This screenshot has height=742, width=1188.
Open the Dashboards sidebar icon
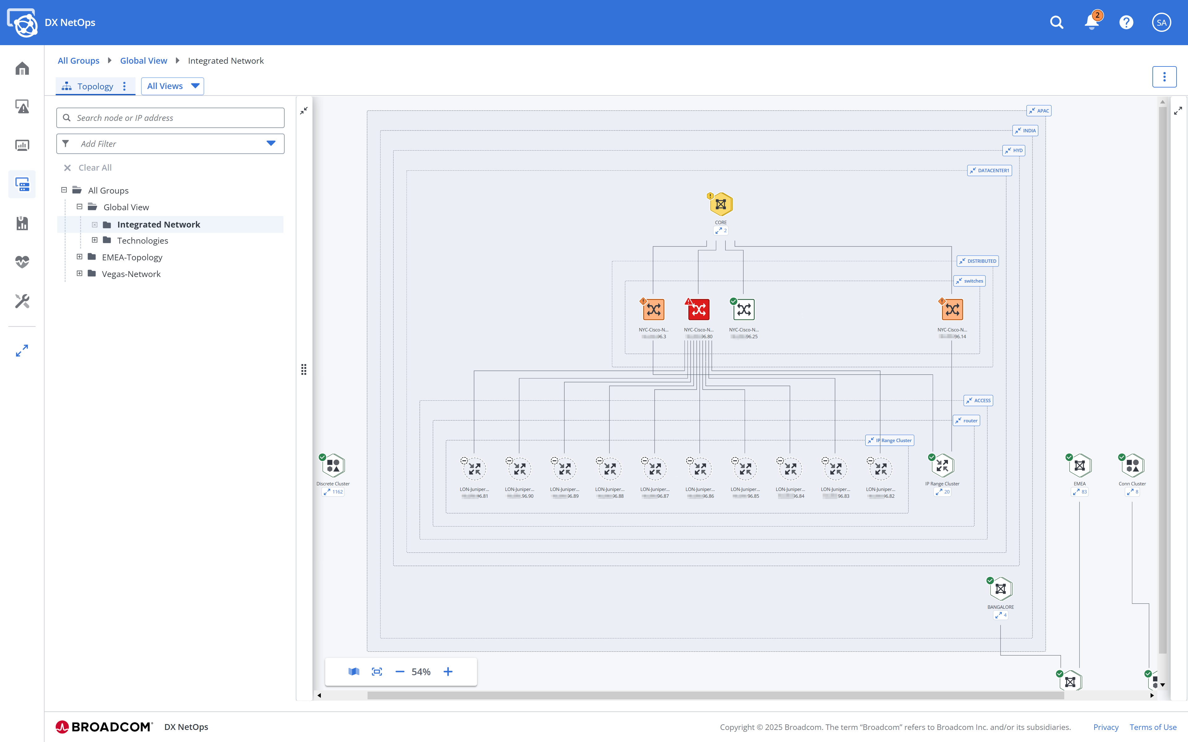pyautogui.click(x=22, y=145)
